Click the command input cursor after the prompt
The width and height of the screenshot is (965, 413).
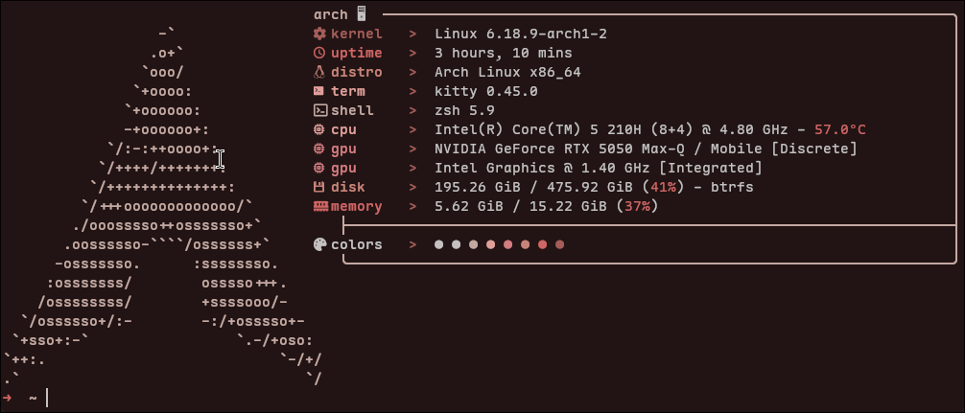(47, 399)
